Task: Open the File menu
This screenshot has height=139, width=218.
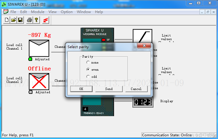Action: [x=13, y=12]
